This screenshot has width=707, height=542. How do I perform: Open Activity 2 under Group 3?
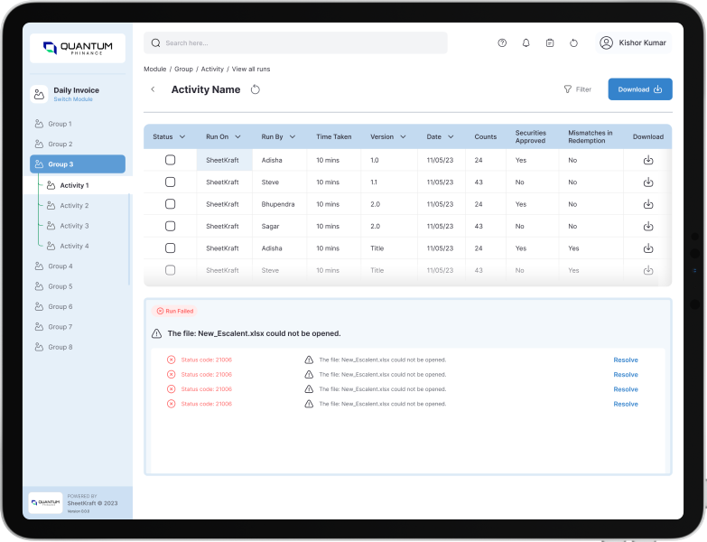[x=74, y=206]
